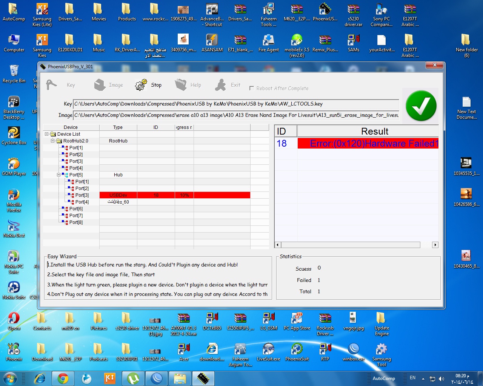Open BlackBerry Desktop icon
Viewport: 483px width, 386px height.
[14, 107]
